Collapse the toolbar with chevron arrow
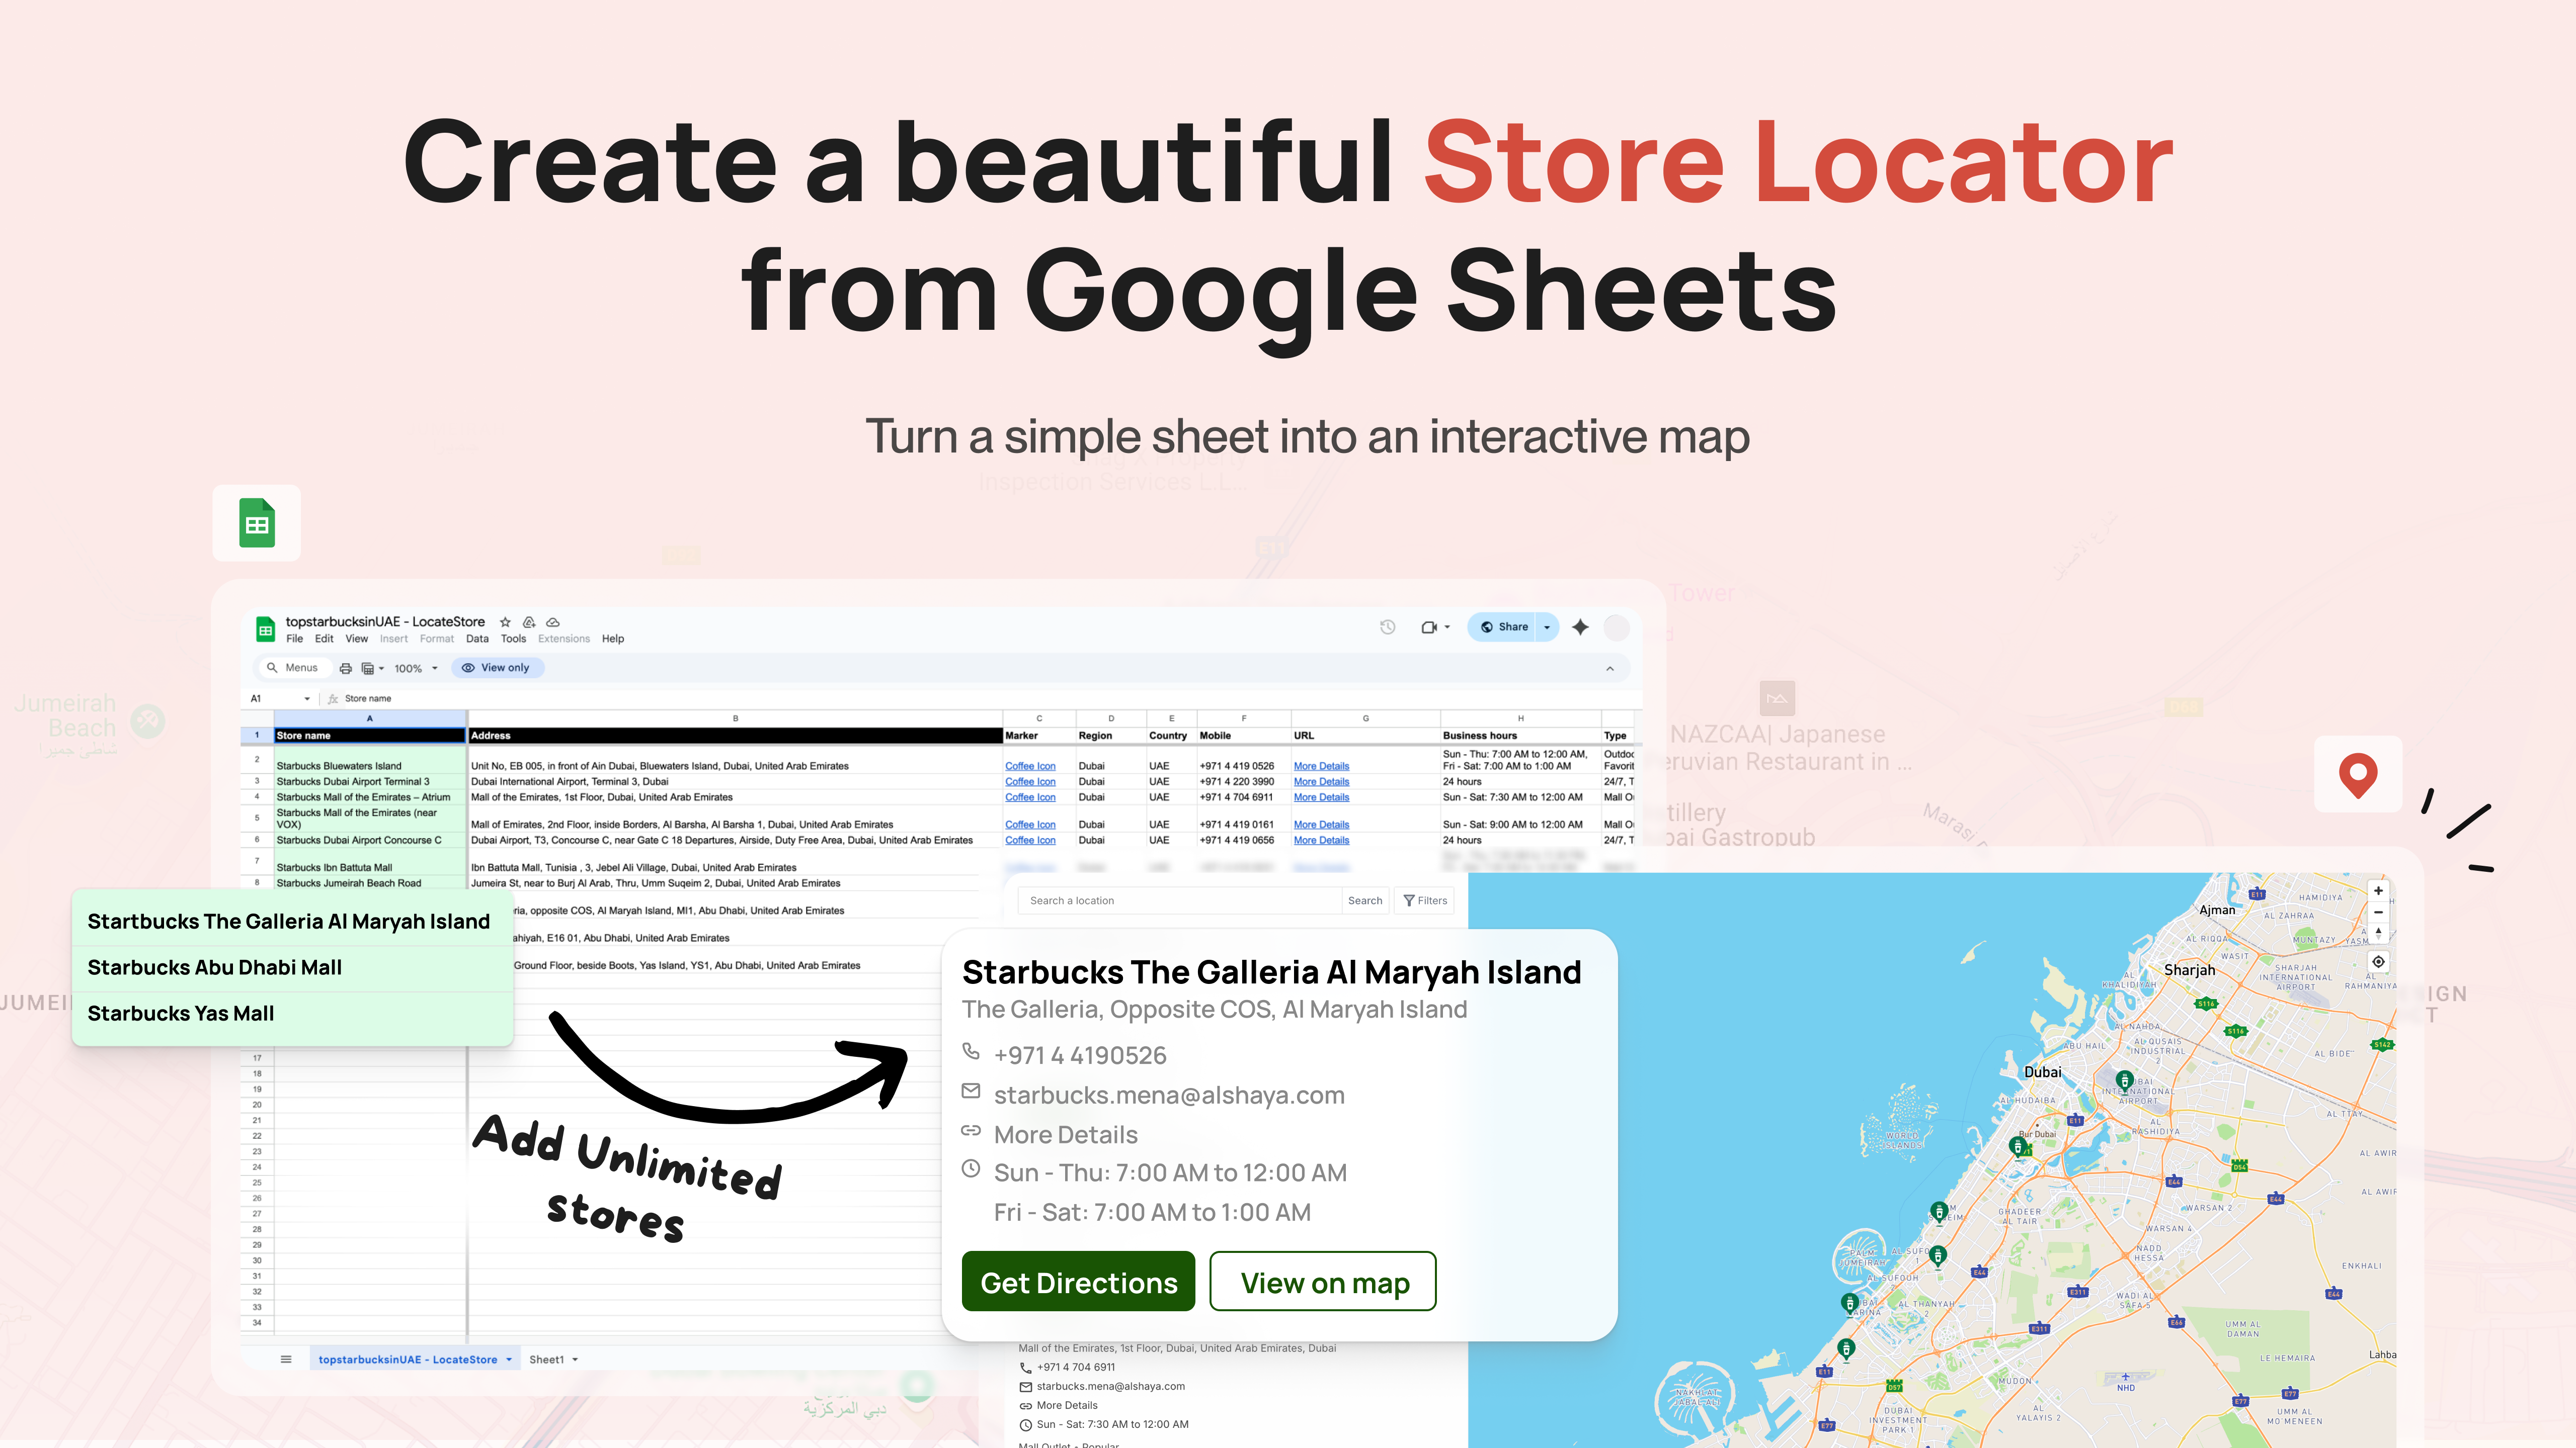 pyautogui.click(x=1610, y=669)
